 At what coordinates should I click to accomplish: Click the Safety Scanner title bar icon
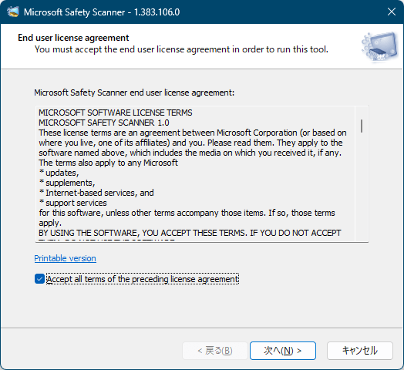pos(13,12)
